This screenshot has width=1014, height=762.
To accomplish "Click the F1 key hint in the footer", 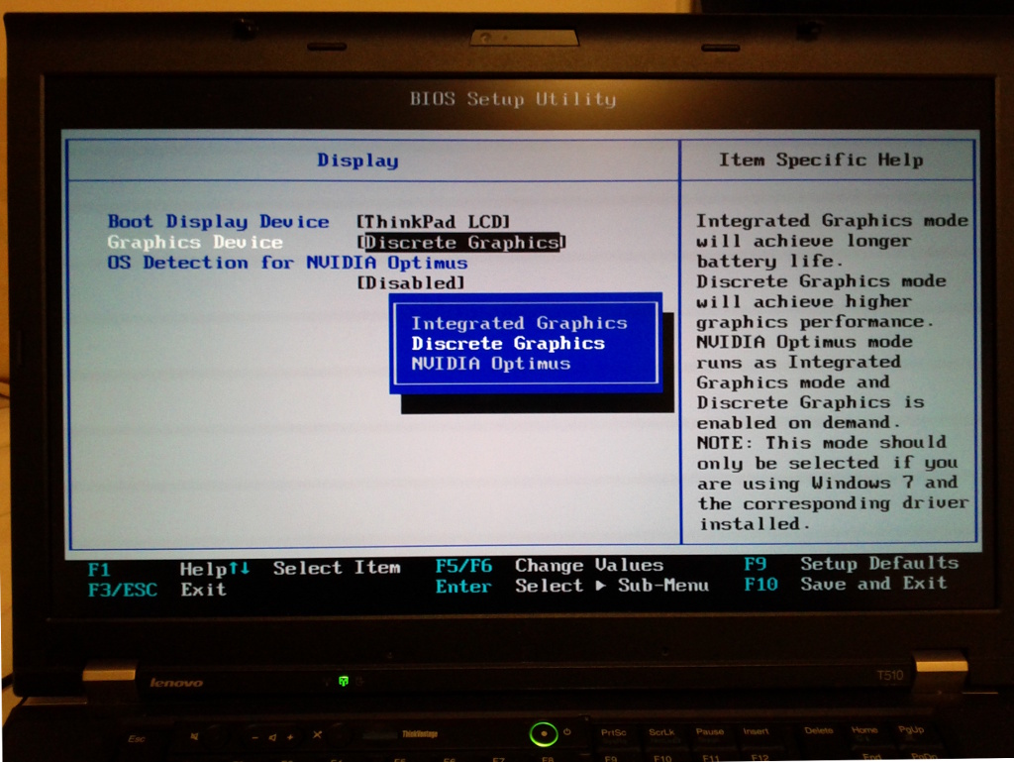I will [x=99, y=569].
